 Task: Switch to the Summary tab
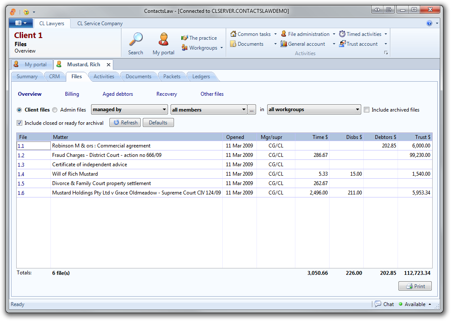(x=27, y=77)
